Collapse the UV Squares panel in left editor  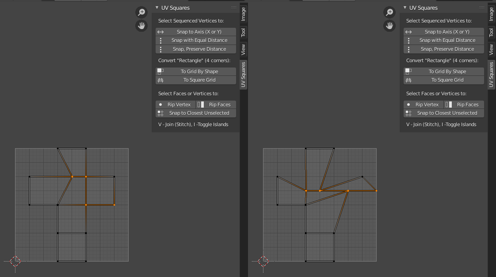[157, 7]
